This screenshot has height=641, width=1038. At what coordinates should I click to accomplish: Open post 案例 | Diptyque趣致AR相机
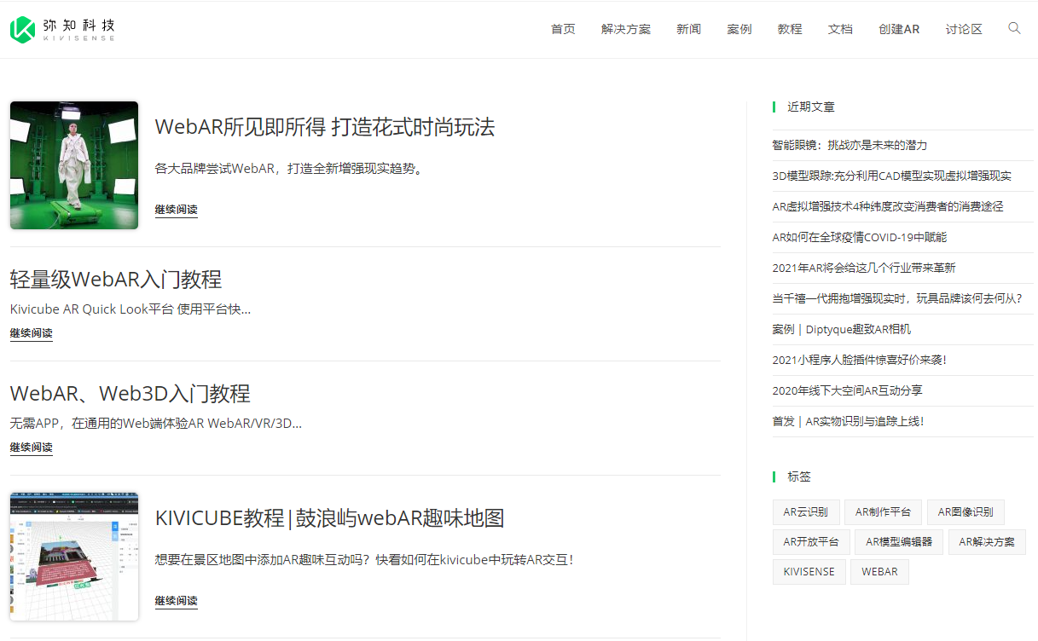pyautogui.click(x=842, y=329)
